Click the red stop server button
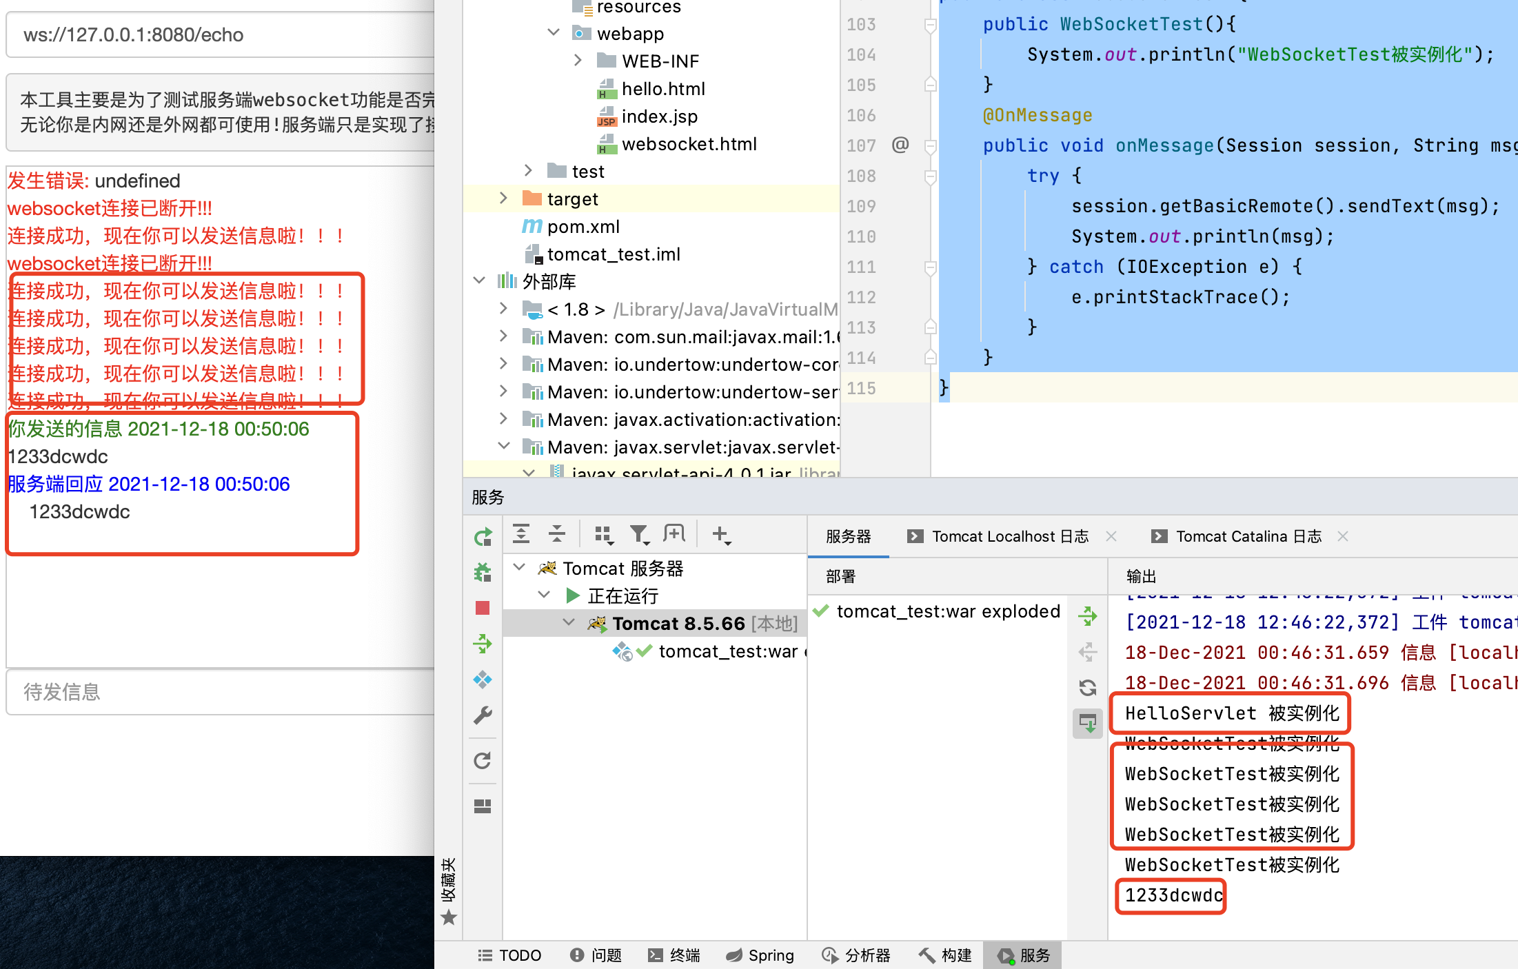Viewport: 1518px width, 969px height. [483, 607]
